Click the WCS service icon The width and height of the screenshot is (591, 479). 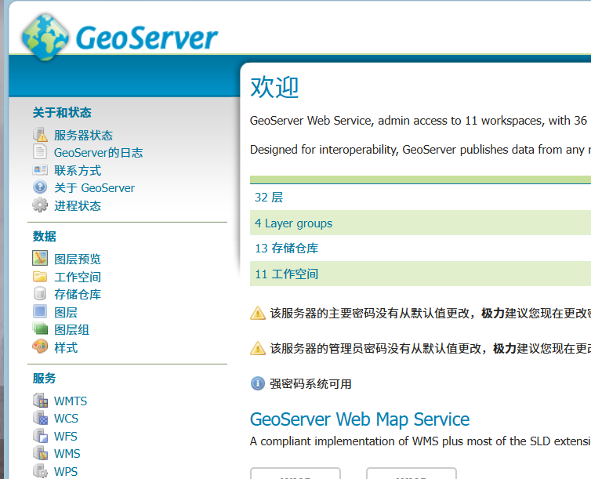pyautogui.click(x=40, y=418)
